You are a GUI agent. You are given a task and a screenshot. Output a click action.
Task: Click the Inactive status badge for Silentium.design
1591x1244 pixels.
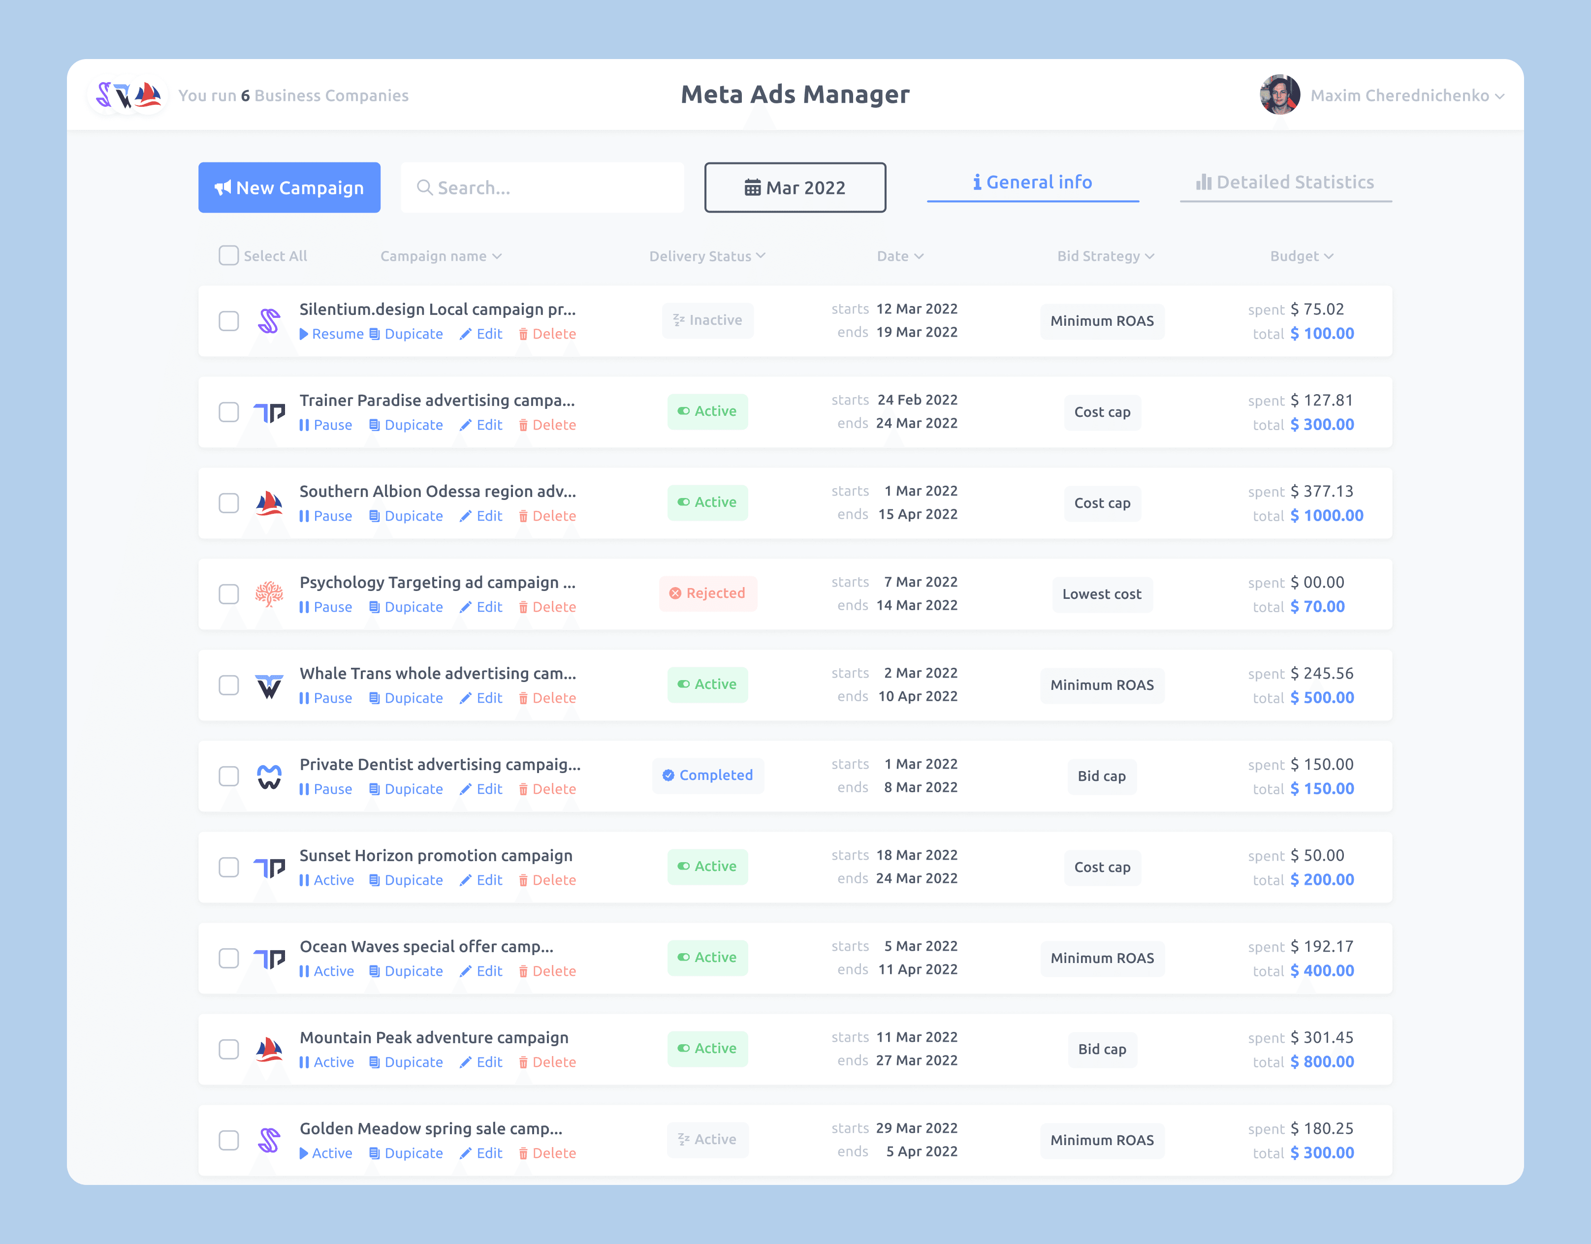coord(708,320)
